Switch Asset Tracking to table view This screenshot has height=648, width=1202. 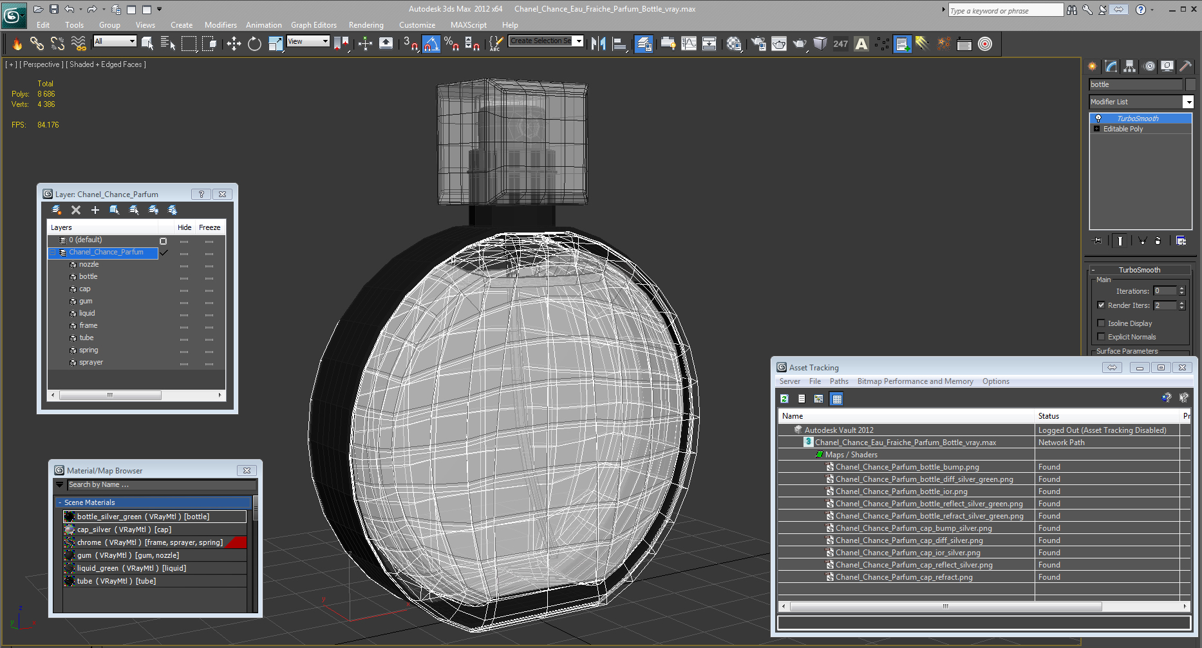(x=837, y=399)
